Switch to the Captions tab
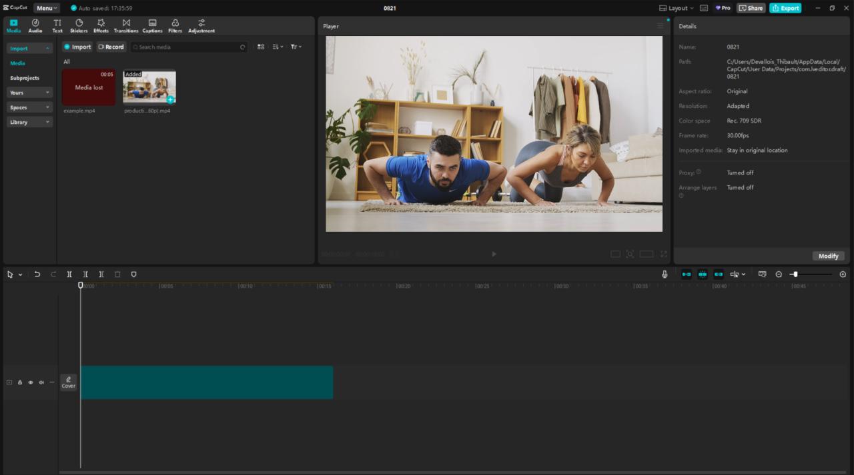The width and height of the screenshot is (854, 475). pyautogui.click(x=152, y=26)
